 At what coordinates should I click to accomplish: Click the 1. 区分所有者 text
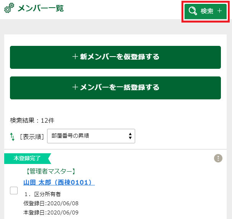coord(42,194)
